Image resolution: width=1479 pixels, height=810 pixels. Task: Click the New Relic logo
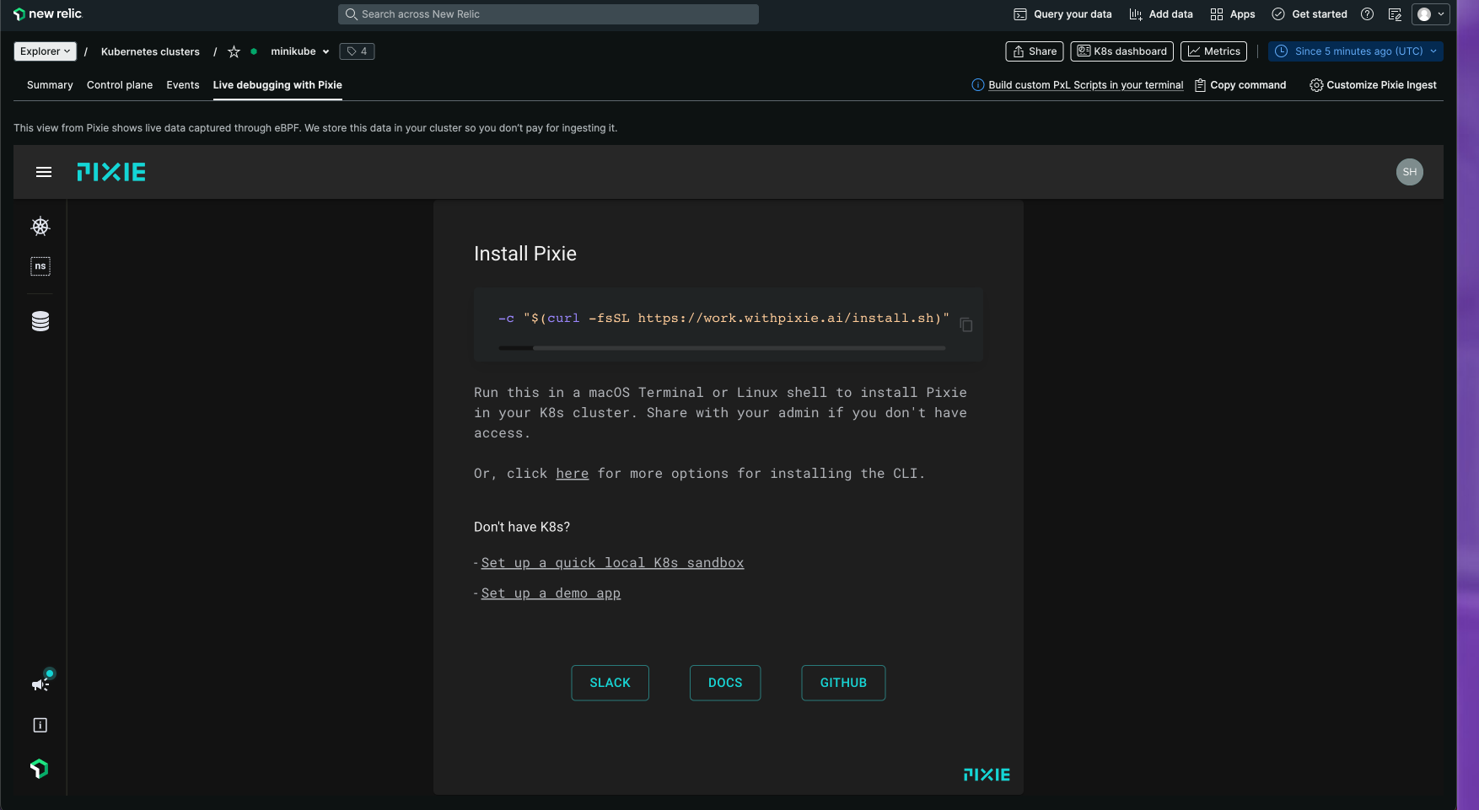tap(48, 13)
